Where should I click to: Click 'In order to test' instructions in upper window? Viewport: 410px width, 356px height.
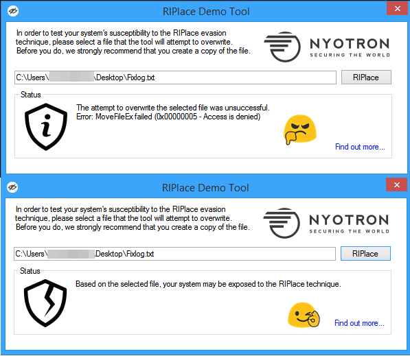[x=133, y=42]
